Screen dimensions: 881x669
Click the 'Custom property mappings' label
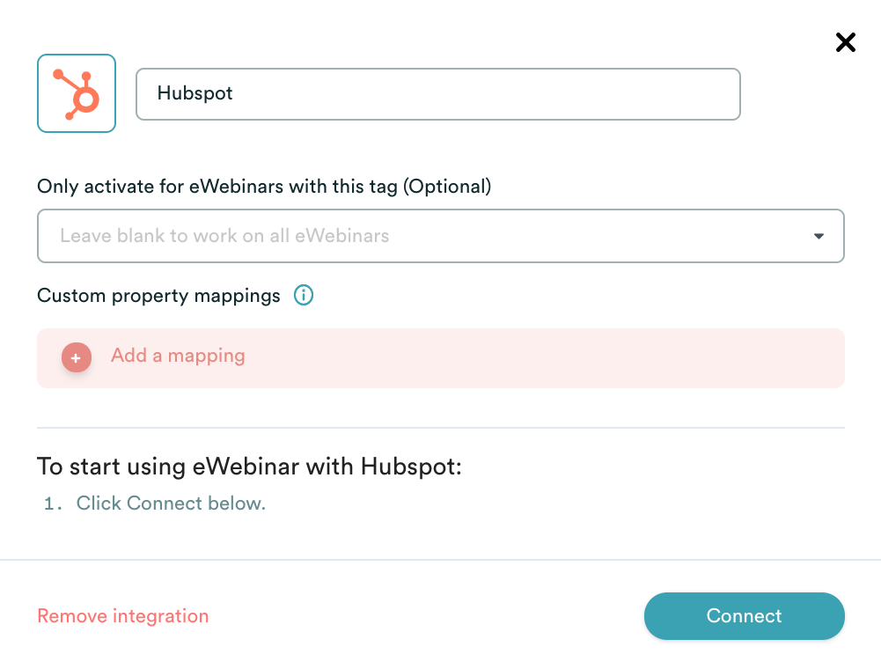[x=158, y=296]
